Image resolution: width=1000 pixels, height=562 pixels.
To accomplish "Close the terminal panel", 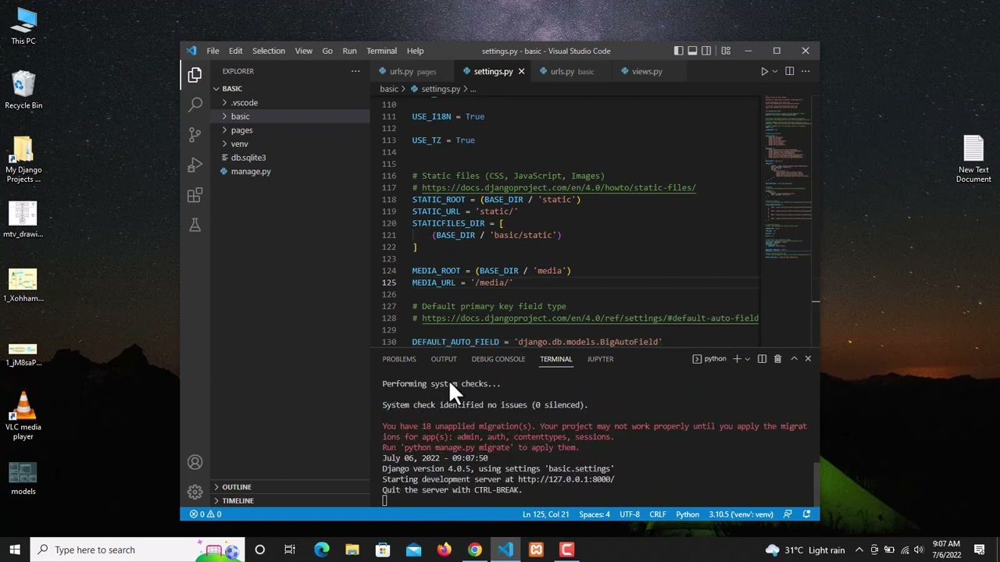I will point(808,359).
